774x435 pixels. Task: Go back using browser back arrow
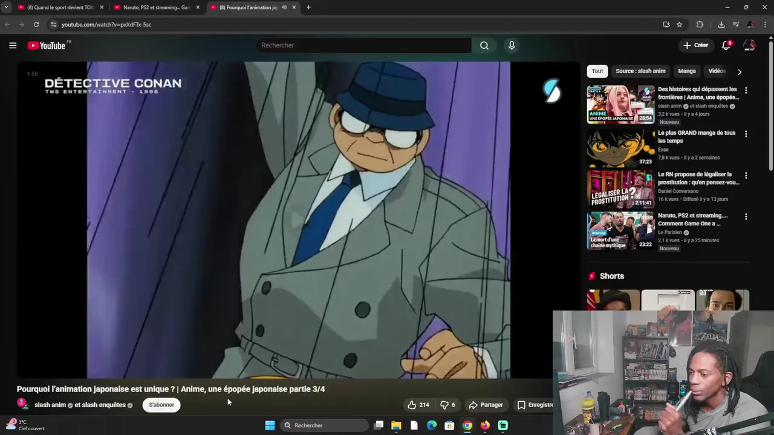pos(7,24)
